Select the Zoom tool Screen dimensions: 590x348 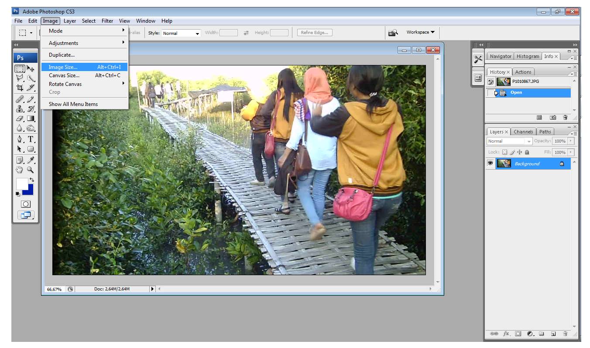click(x=31, y=170)
